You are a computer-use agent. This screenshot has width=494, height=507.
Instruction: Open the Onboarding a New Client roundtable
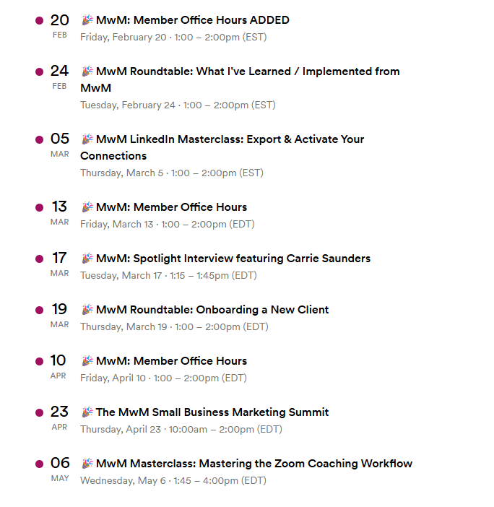click(212, 310)
